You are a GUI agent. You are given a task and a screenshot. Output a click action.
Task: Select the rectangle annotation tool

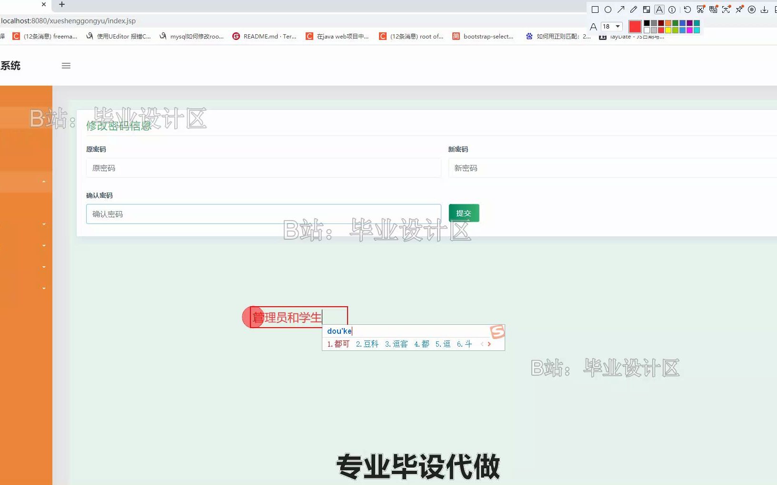595,10
